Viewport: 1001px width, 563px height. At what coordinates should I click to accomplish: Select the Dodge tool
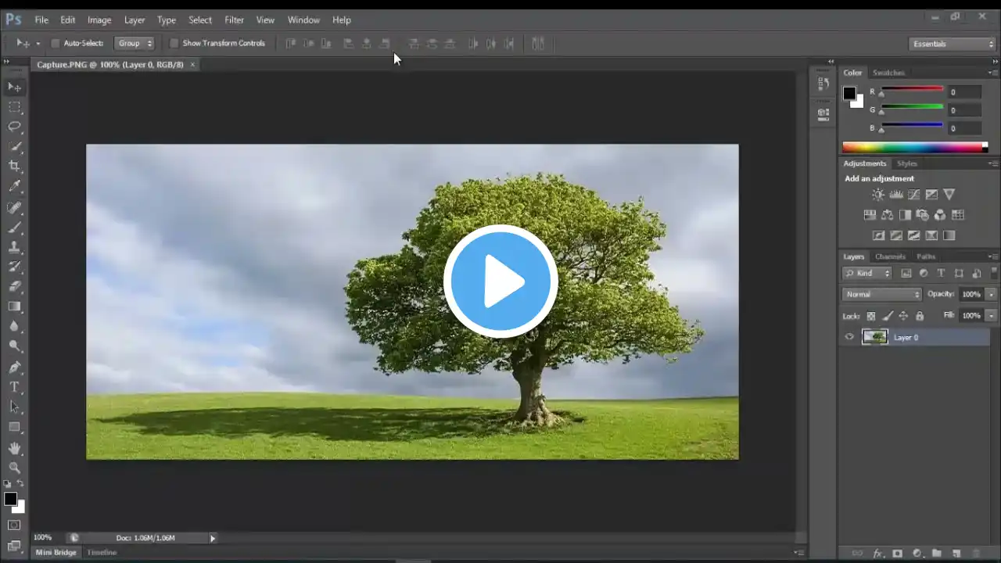coord(14,346)
